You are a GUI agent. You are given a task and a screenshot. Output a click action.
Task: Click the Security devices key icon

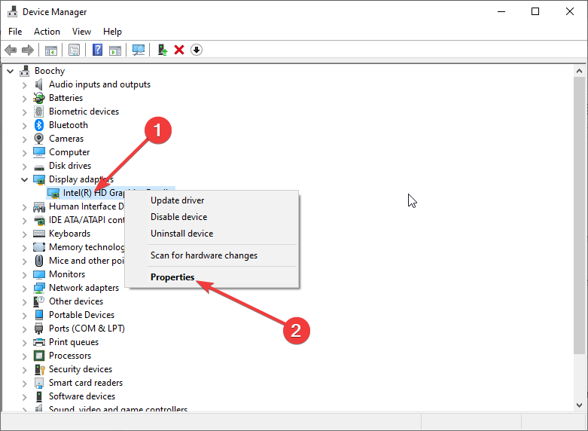tap(39, 369)
